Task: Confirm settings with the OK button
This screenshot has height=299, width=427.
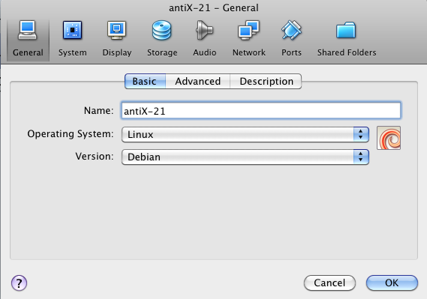Action: [392, 283]
